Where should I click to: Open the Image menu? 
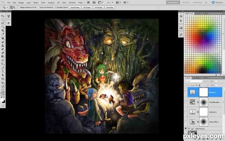pyautogui.click(x=21, y=3)
